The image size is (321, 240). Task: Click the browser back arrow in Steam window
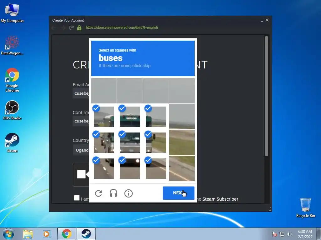pos(54,28)
